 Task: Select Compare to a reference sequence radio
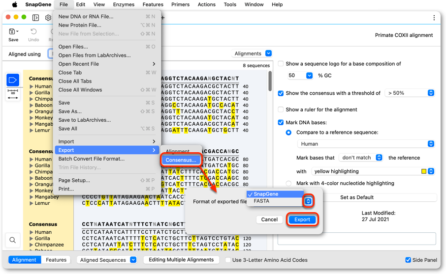click(288, 133)
